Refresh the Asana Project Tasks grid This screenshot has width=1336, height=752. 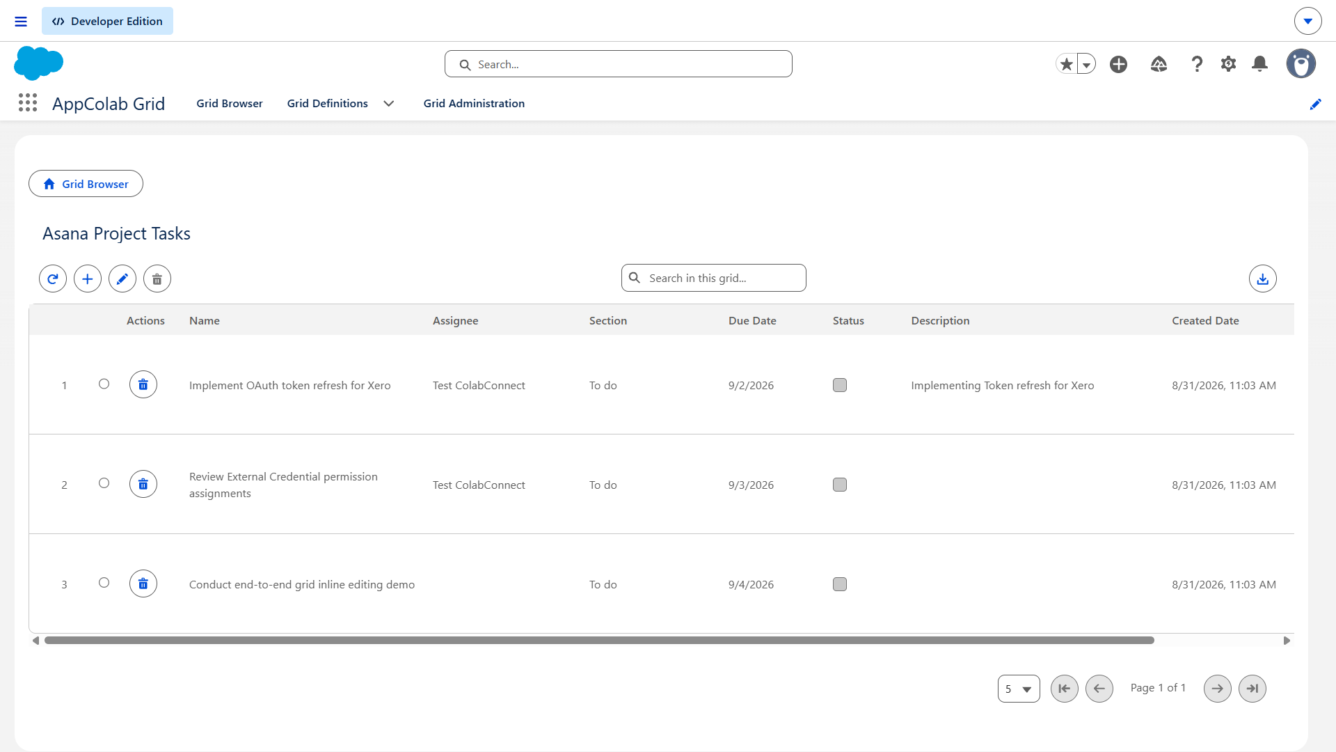[x=53, y=279]
